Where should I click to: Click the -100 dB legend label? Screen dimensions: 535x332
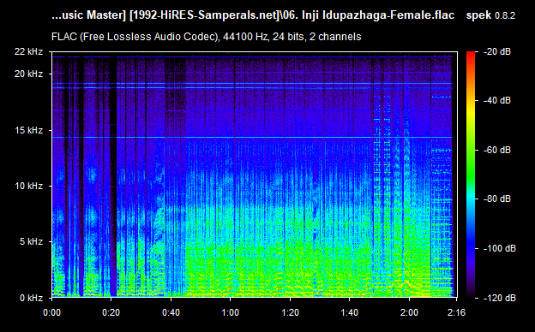click(499, 249)
